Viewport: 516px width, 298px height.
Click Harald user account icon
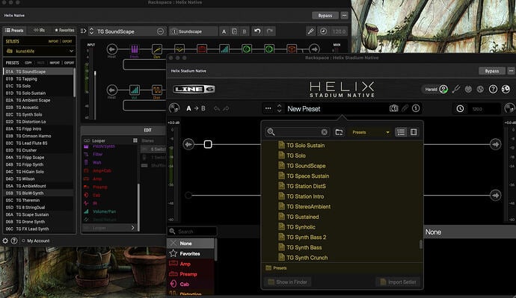click(443, 89)
